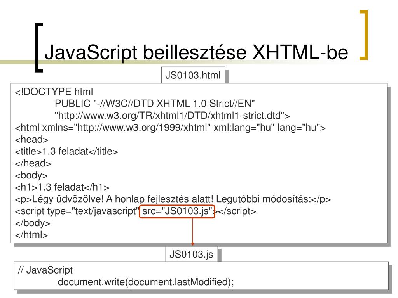Click the "document.write(document.lastModified);" line

tap(146, 282)
